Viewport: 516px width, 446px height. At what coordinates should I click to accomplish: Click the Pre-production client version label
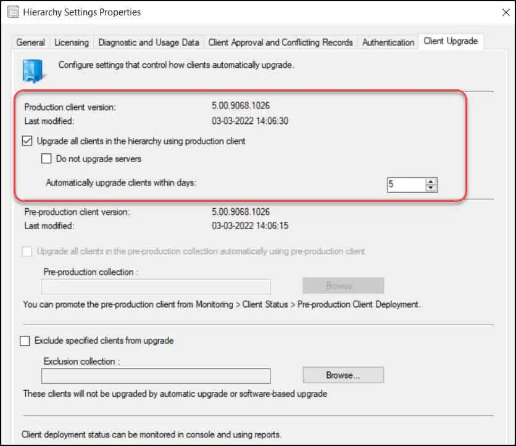click(77, 212)
